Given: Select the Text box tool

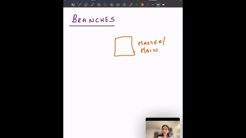Looking at the screenshot, I should pyautogui.click(x=125, y=5).
